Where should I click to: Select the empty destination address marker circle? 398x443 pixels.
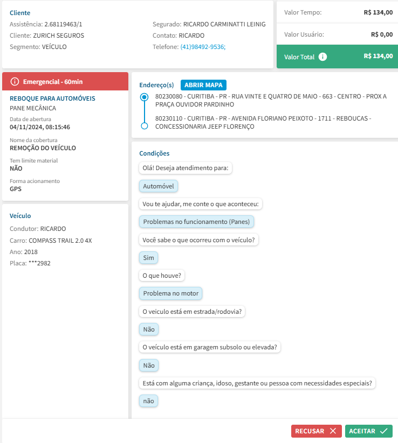pyautogui.click(x=144, y=126)
